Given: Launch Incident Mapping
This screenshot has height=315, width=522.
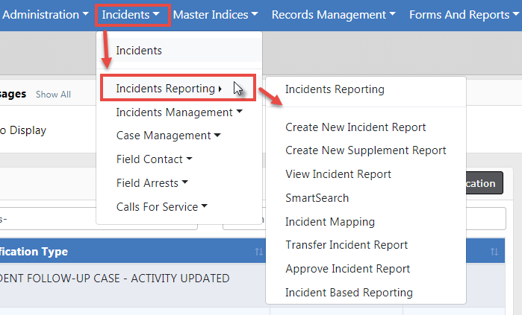Looking at the screenshot, I should (329, 222).
